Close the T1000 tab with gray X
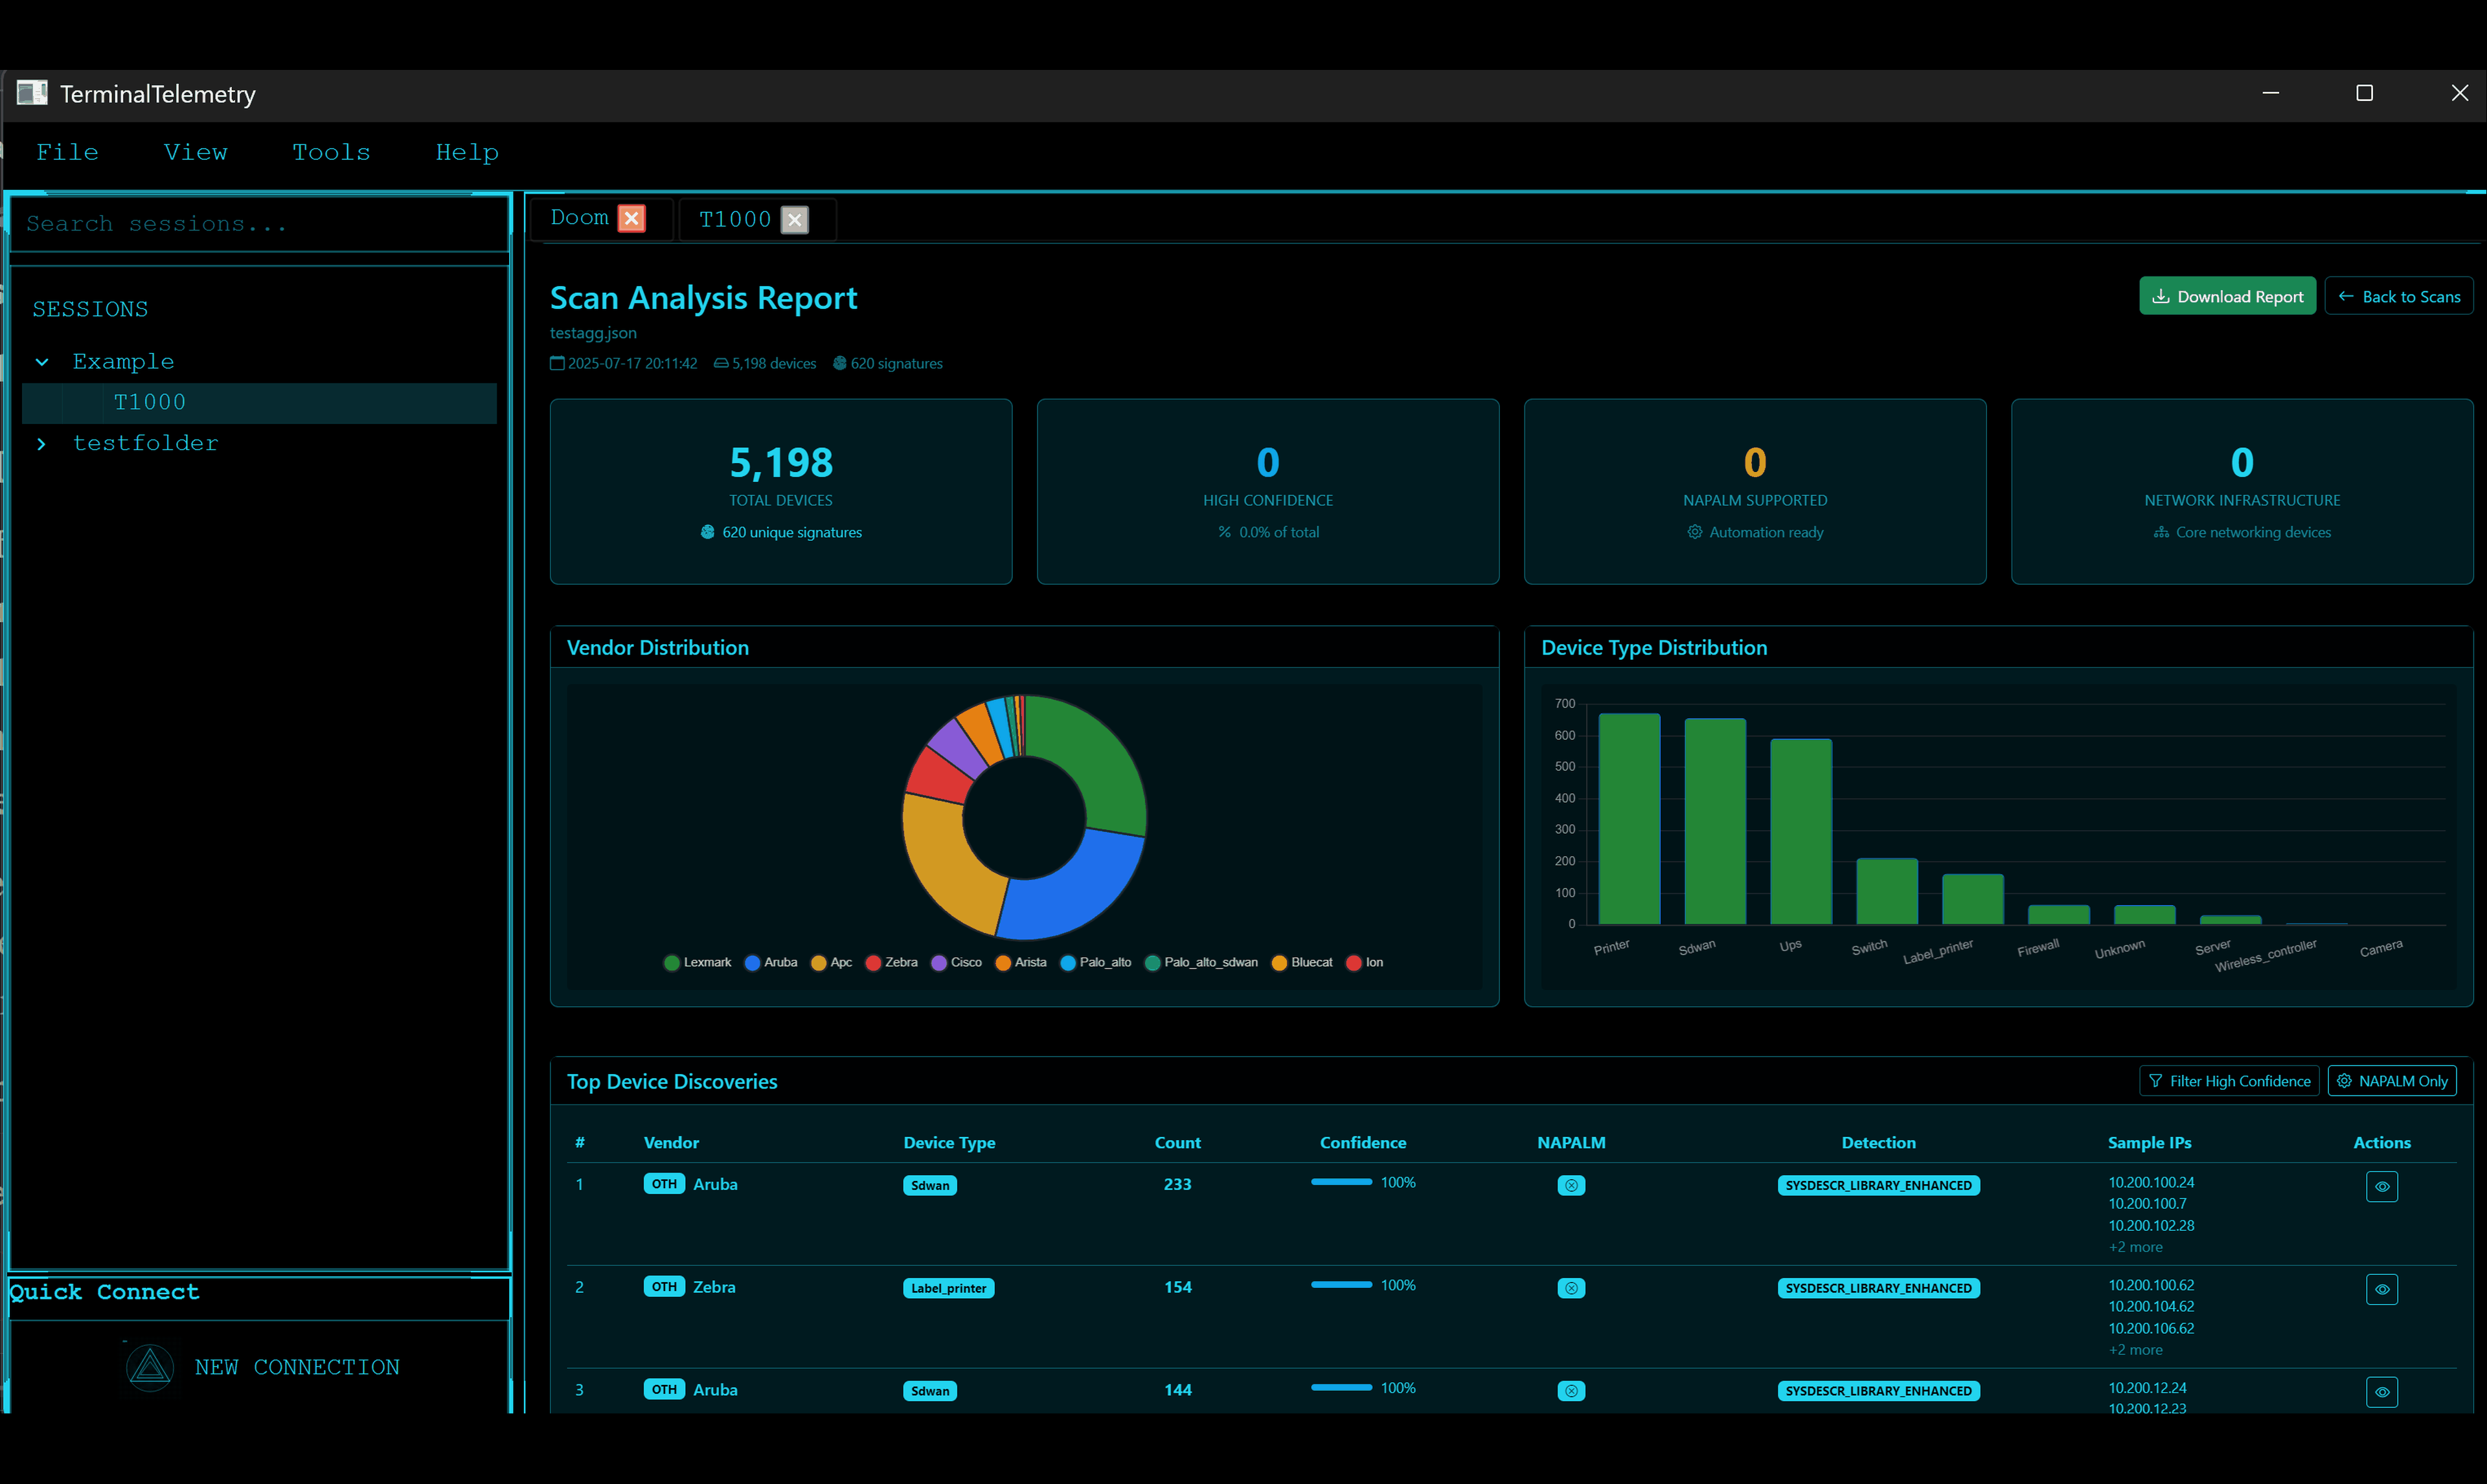The width and height of the screenshot is (2487, 1484). (795, 220)
